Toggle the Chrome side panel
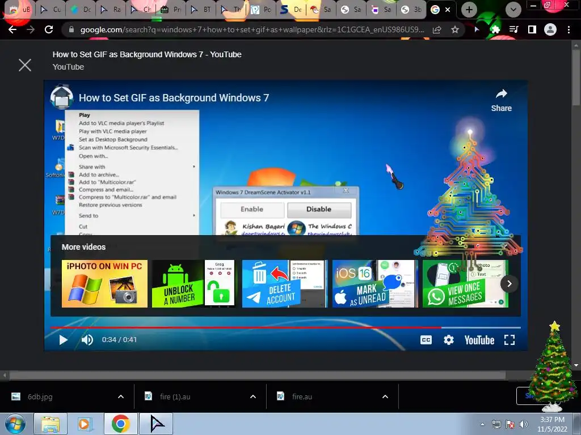The image size is (581, 435). 532,29
